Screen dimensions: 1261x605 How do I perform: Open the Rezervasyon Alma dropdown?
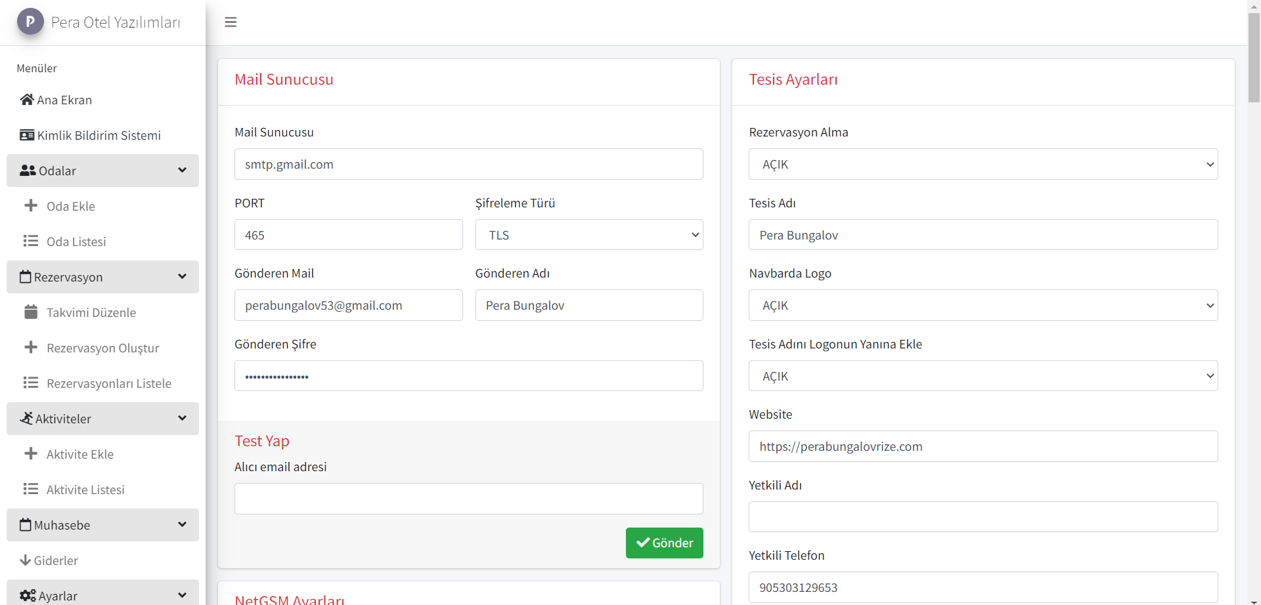(983, 165)
